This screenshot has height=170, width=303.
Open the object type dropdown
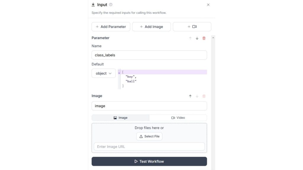coord(104,73)
